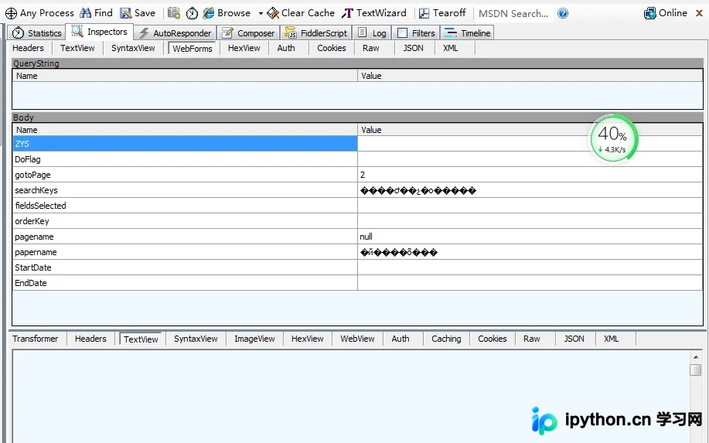The width and height of the screenshot is (709, 443).
Task: Expand the Browse dropdown arrow
Action: [261, 14]
